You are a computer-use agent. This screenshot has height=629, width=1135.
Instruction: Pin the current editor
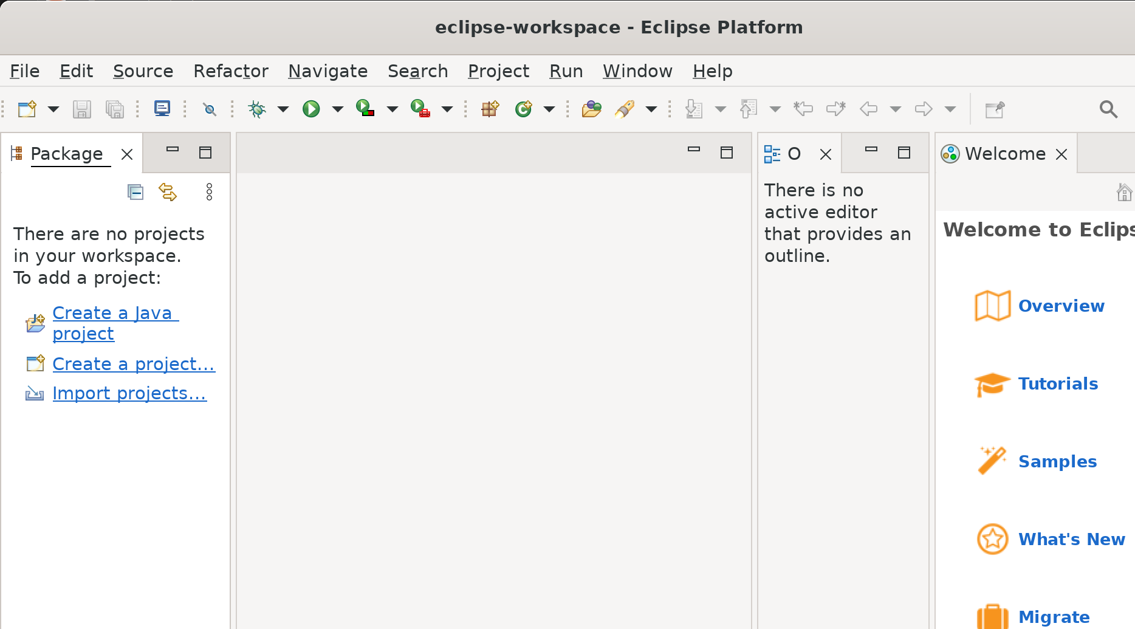(x=995, y=110)
